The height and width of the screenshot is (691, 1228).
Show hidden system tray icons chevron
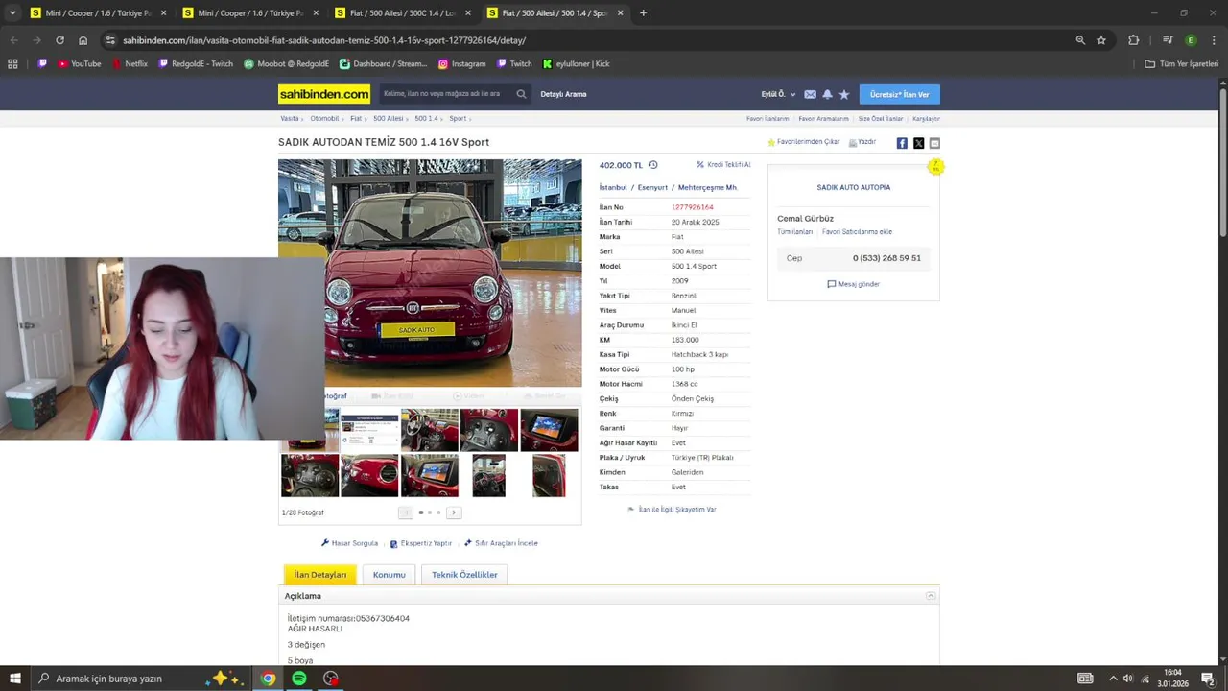tap(1113, 679)
